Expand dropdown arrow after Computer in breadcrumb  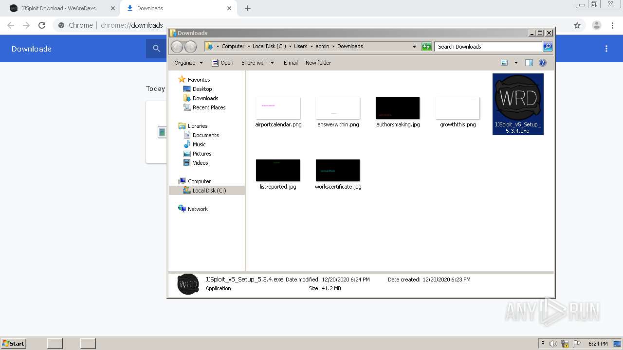(x=248, y=47)
